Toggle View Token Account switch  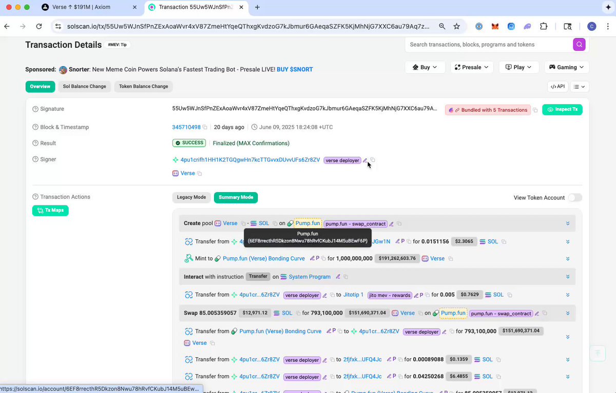click(575, 198)
